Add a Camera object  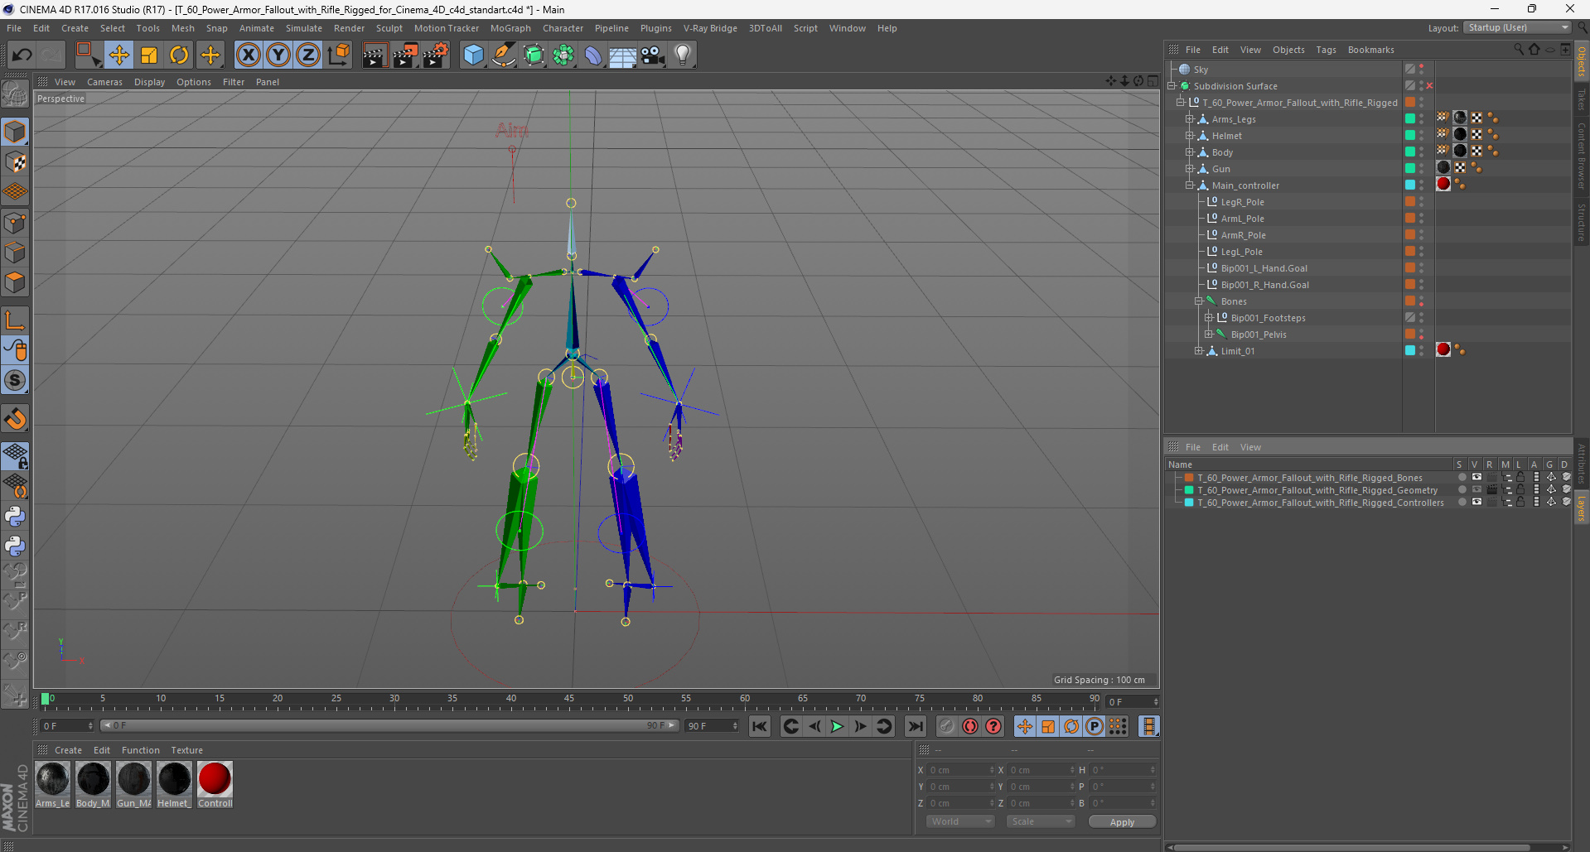point(653,55)
